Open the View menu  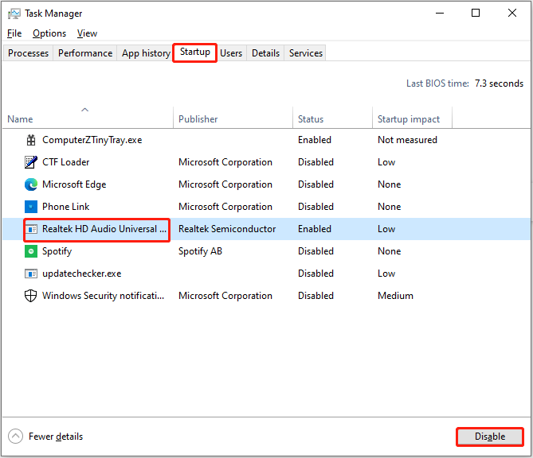click(x=87, y=33)
